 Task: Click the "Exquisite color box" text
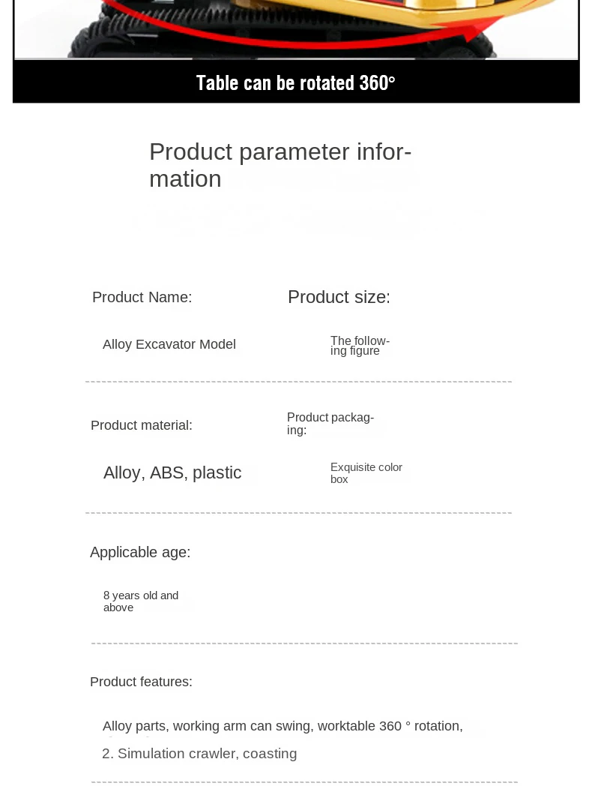click(x=366, y=473)
